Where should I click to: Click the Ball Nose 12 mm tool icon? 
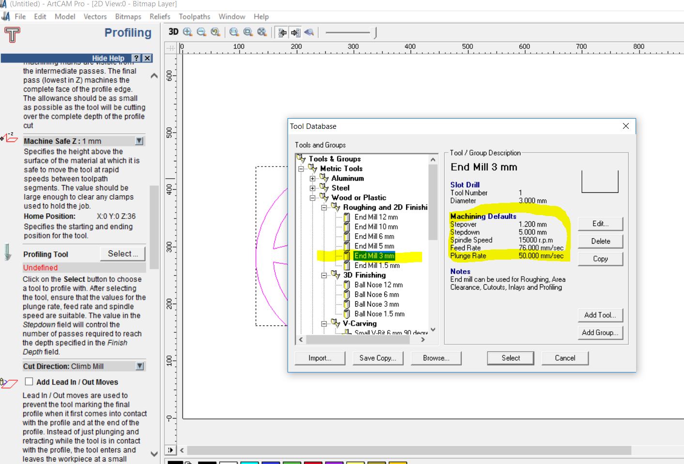pyautogui.click(x=347, y=285)
